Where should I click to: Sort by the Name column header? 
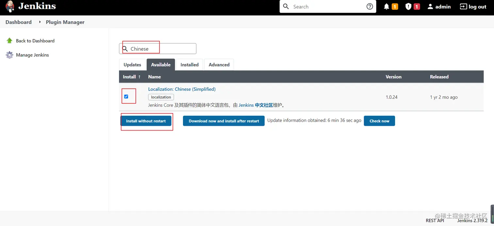(x=155, y=77)
